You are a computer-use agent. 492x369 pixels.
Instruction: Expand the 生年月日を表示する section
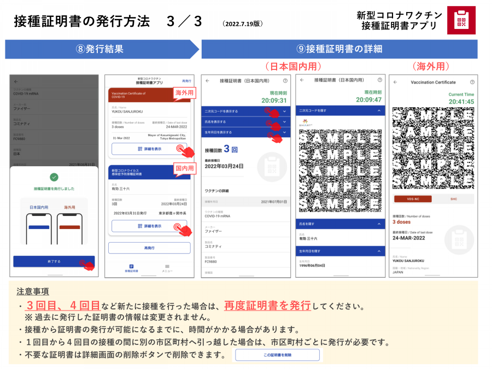pyautogui.click(x=246, y=132)
